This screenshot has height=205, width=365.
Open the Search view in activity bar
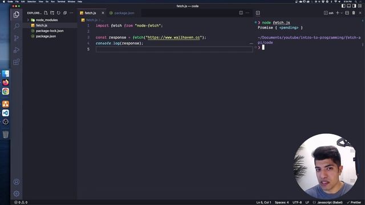tap(17, 26)
